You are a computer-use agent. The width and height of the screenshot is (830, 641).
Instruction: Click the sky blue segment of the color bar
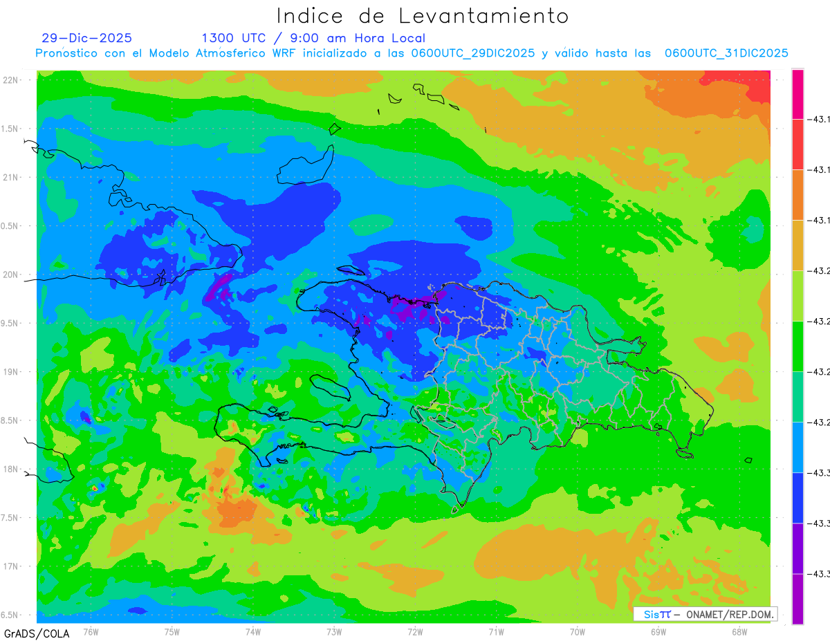point(797,447)
